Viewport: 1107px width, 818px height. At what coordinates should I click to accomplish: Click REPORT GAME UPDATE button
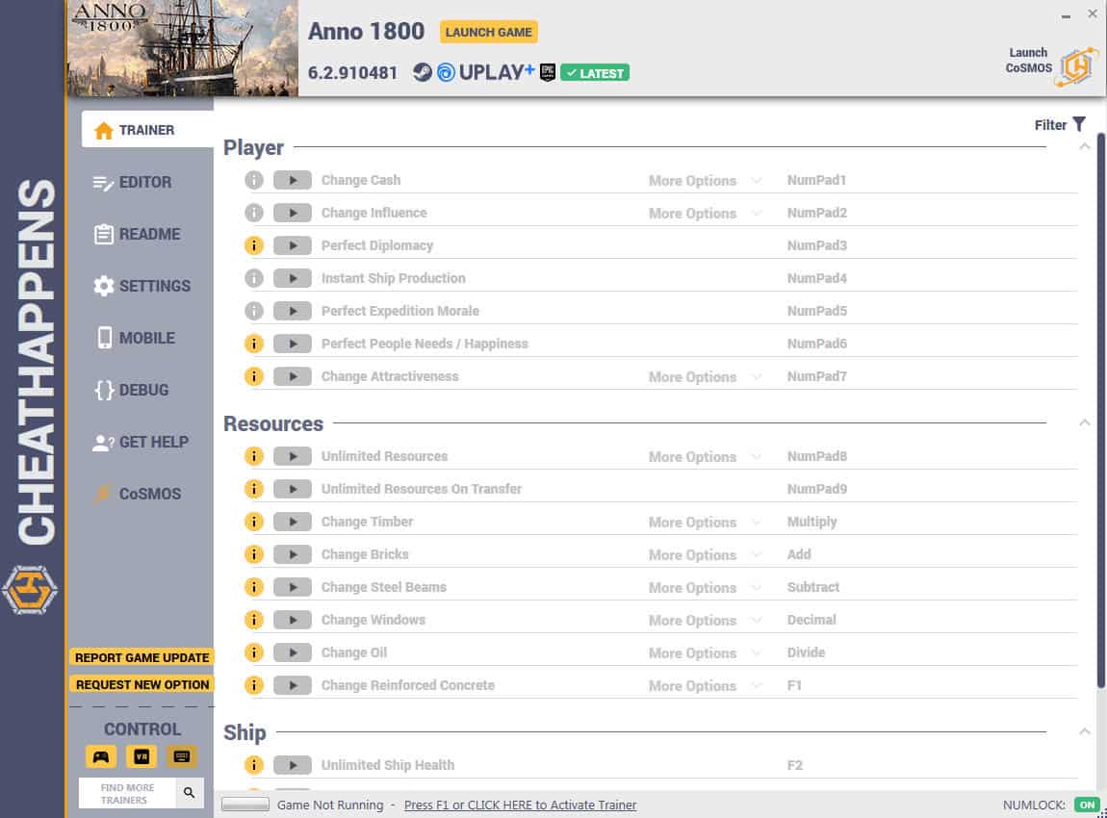[142, 657]
